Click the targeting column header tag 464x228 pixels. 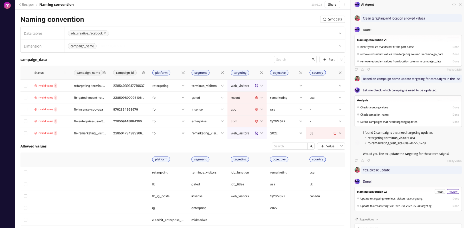[x=240, y=73]
